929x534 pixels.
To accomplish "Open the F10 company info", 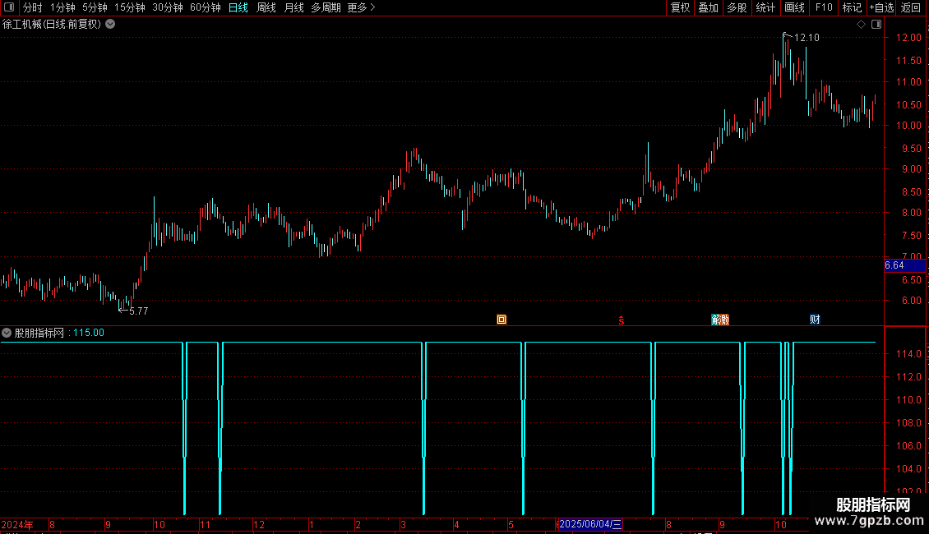I will point(824,7).
